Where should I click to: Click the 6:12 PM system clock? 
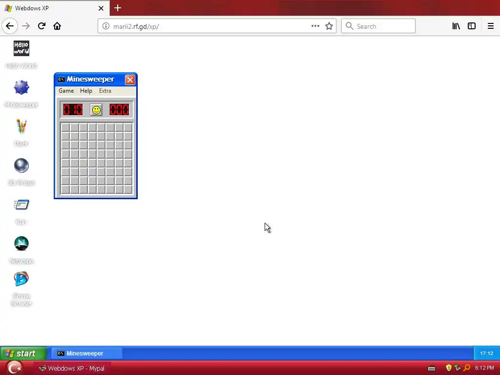(x=484, y=368)
